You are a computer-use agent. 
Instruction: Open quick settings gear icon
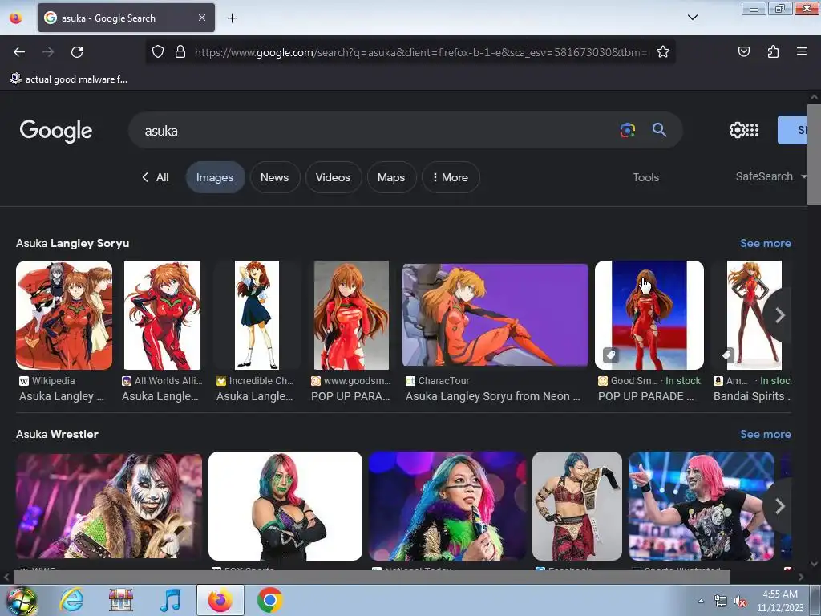737,130
